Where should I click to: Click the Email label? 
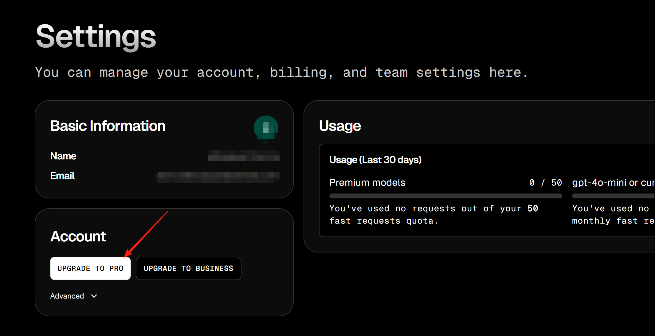[x=62, y=176]
